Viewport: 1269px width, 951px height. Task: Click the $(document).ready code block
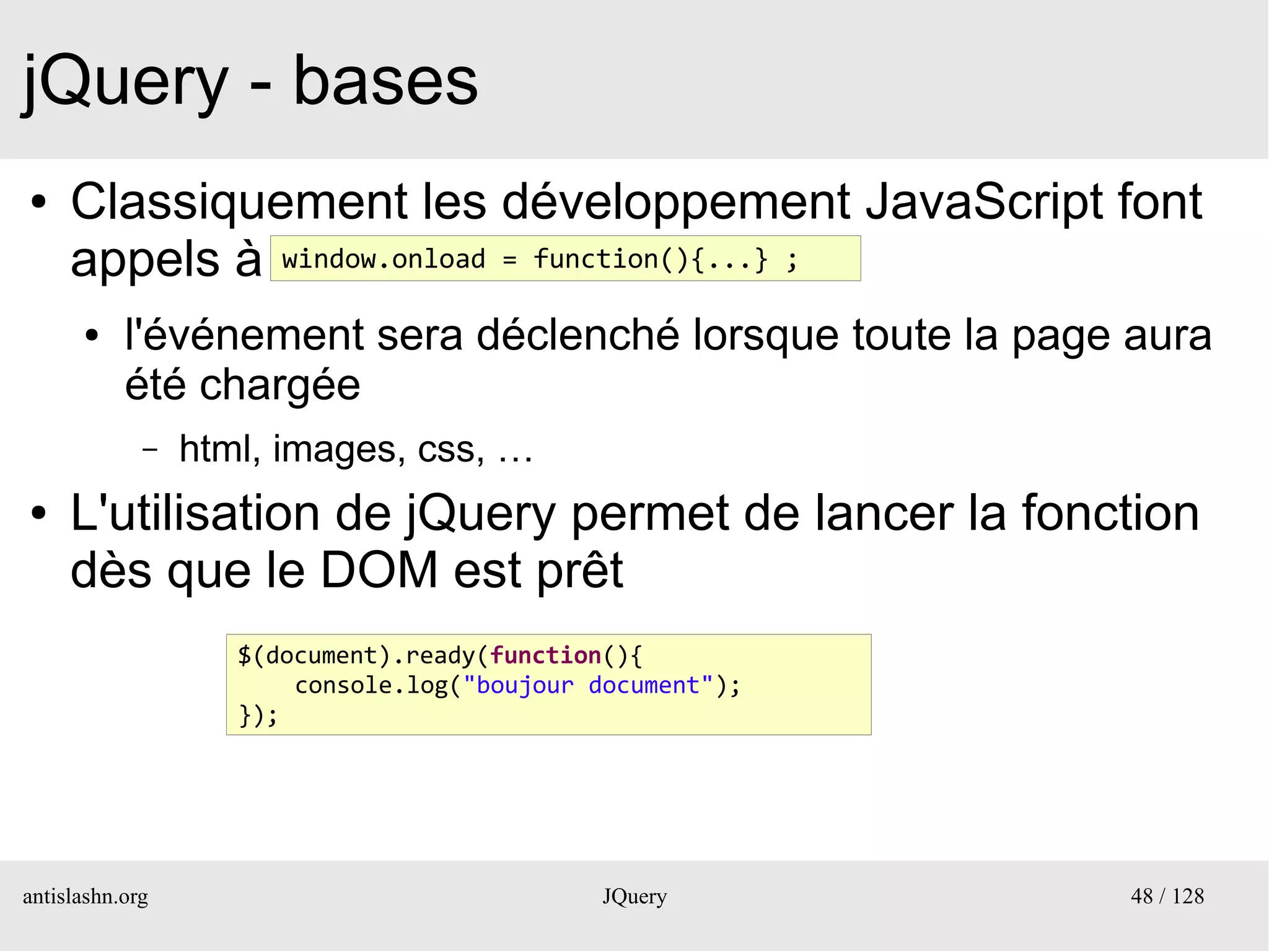coord(548,685)
